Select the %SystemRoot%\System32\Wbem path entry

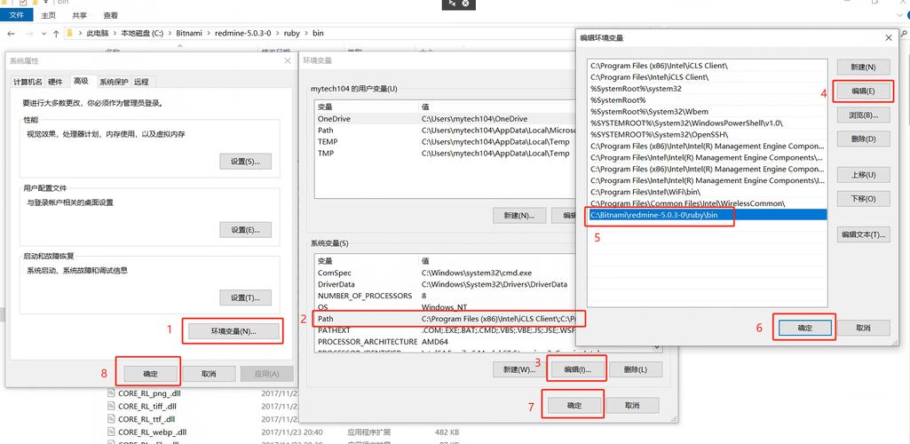click(708, 111)
